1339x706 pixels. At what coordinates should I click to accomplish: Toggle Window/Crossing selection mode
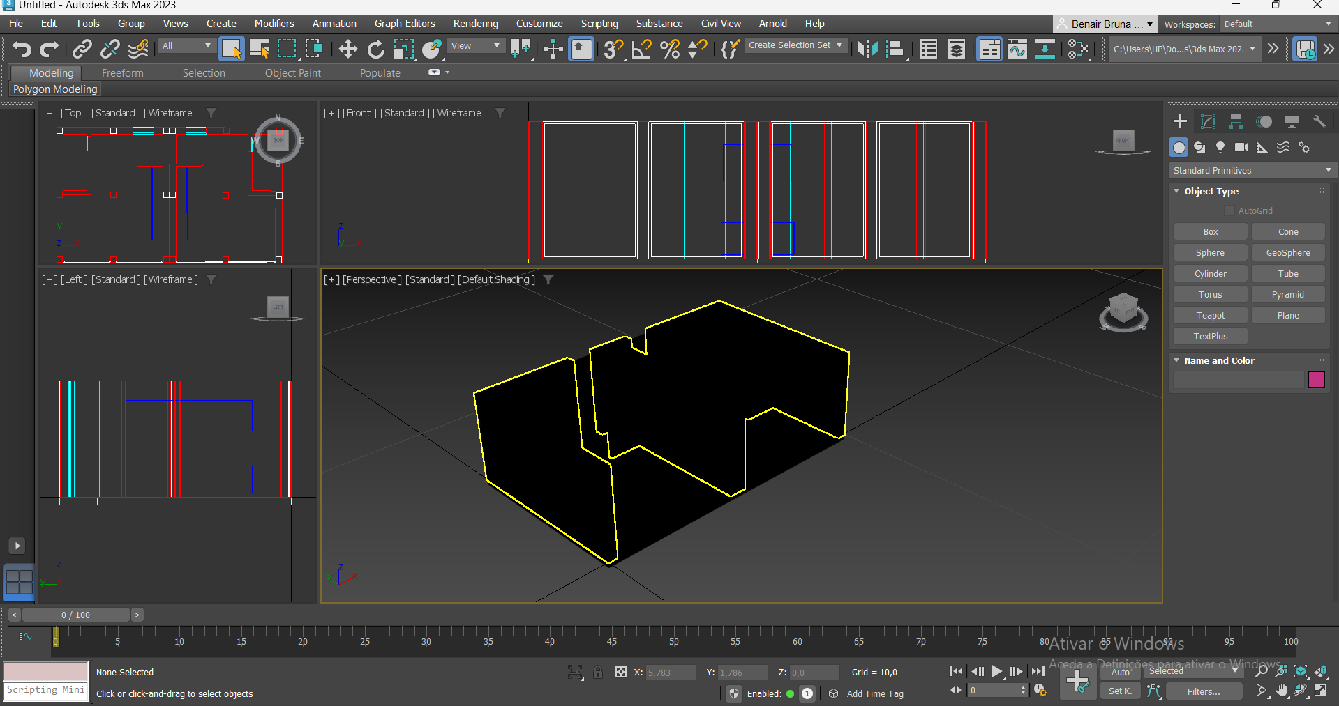315,49
